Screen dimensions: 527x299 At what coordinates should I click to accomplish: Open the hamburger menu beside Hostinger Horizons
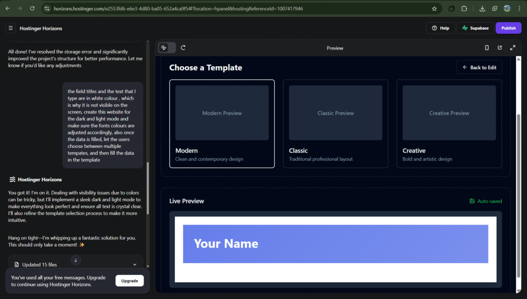click(10, 28)
